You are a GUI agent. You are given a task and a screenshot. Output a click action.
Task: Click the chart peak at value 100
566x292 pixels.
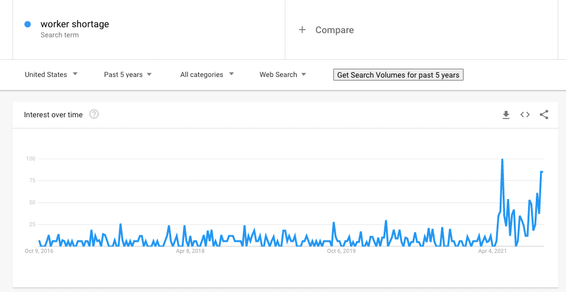pyautogui.click(x=502, y=159)
